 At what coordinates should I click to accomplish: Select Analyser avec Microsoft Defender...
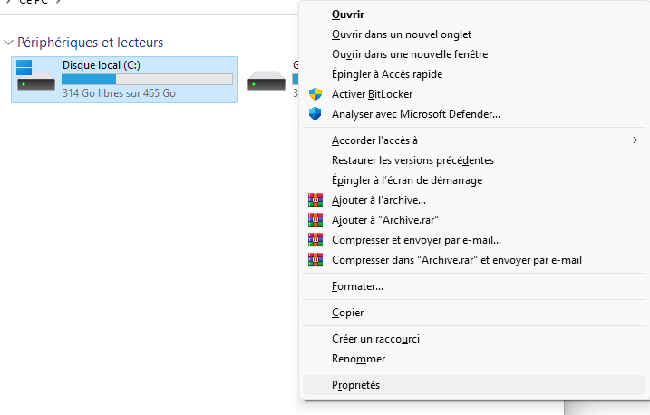(x=474, y=114)
